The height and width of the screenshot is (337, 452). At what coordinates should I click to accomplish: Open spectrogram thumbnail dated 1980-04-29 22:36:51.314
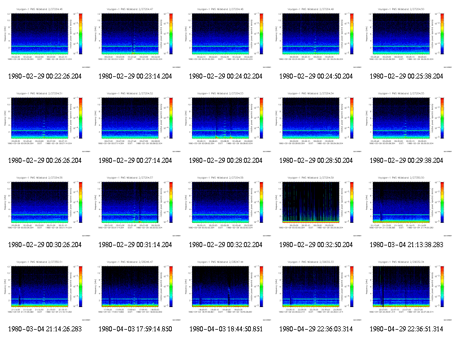pos(407,290)
